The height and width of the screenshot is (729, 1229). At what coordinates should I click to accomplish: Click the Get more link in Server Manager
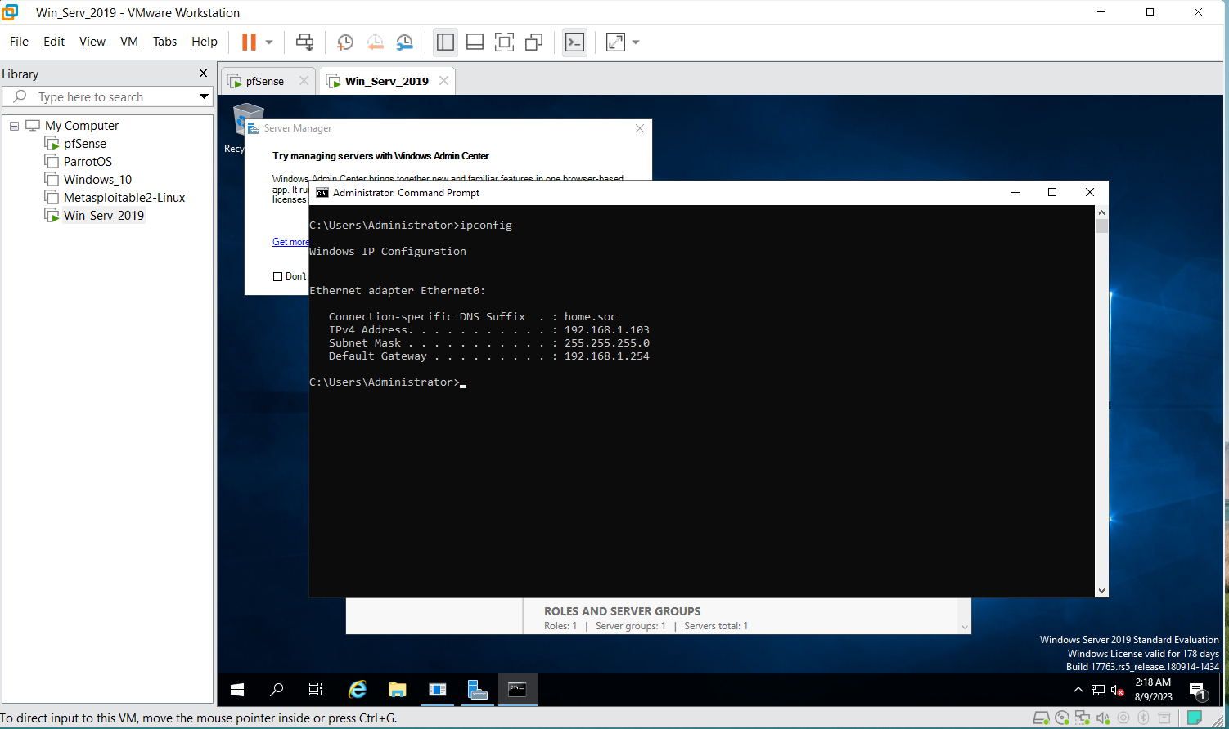290,242
